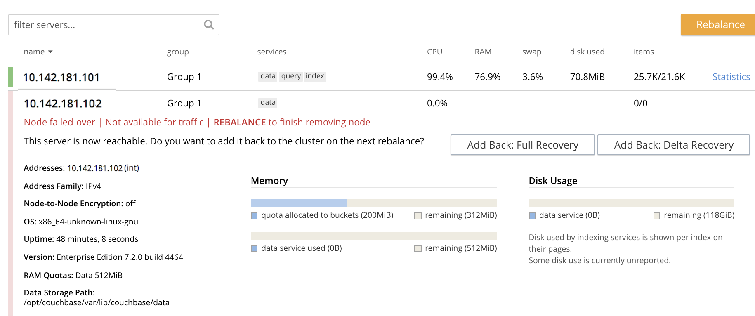Click the search magnifier icon in filter box
The image size is (755, 316).
[209, 25]
